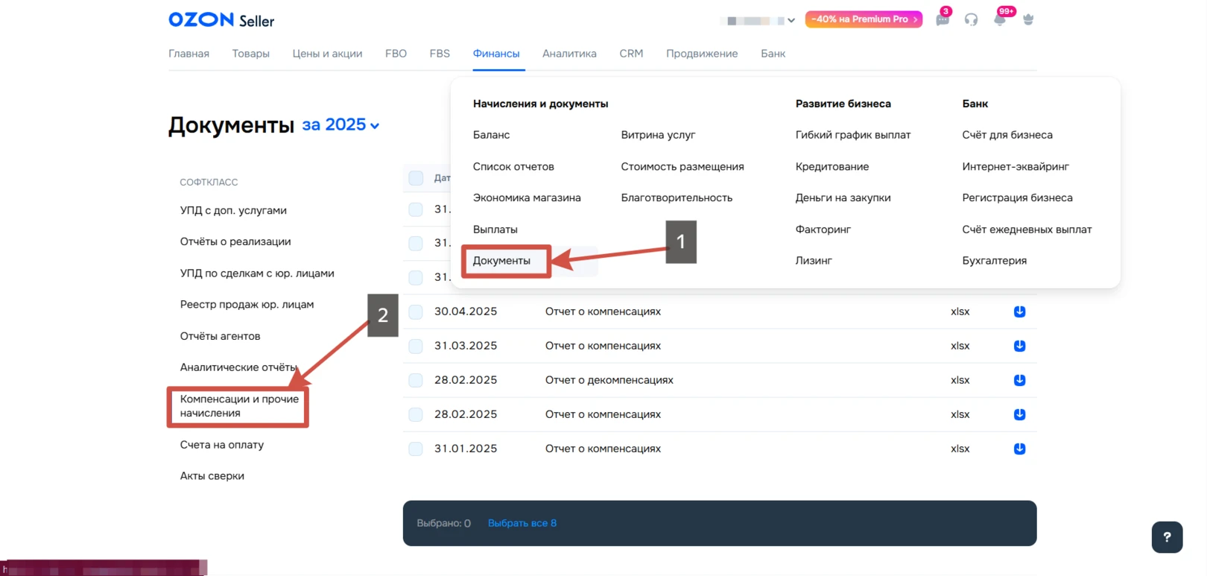
Task: Open the Продвижение navigation tab
Action: click(x=701, y=54)
